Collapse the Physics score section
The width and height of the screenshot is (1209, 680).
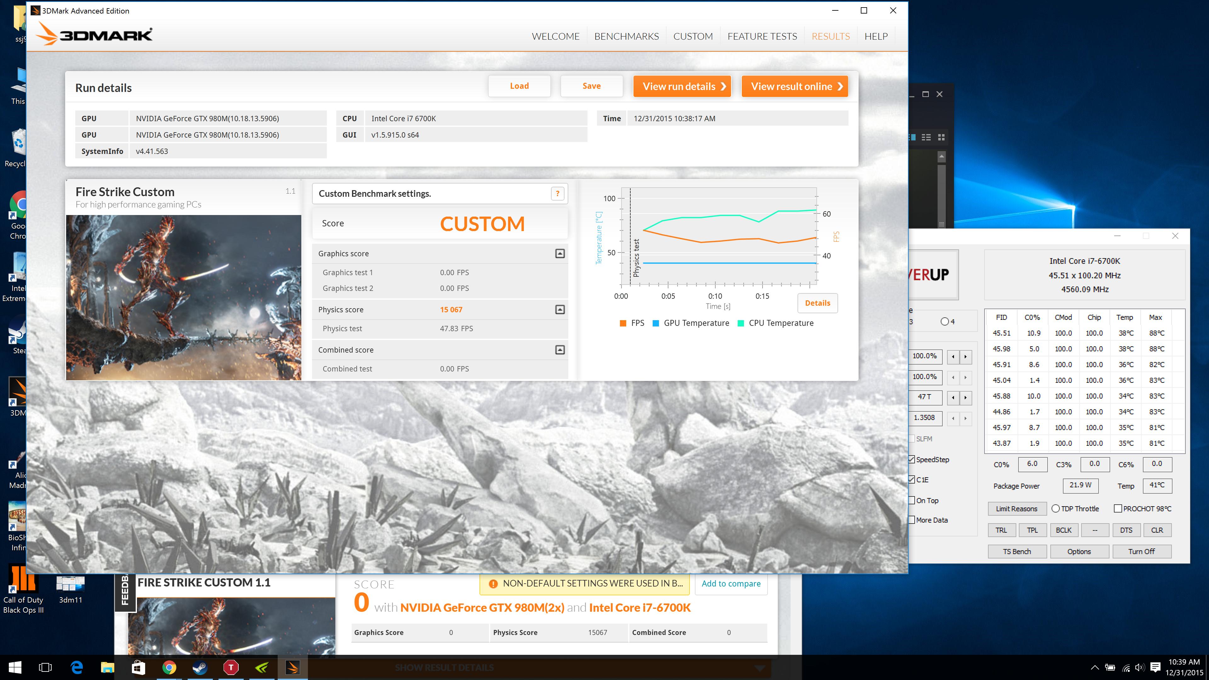point(559,310)
